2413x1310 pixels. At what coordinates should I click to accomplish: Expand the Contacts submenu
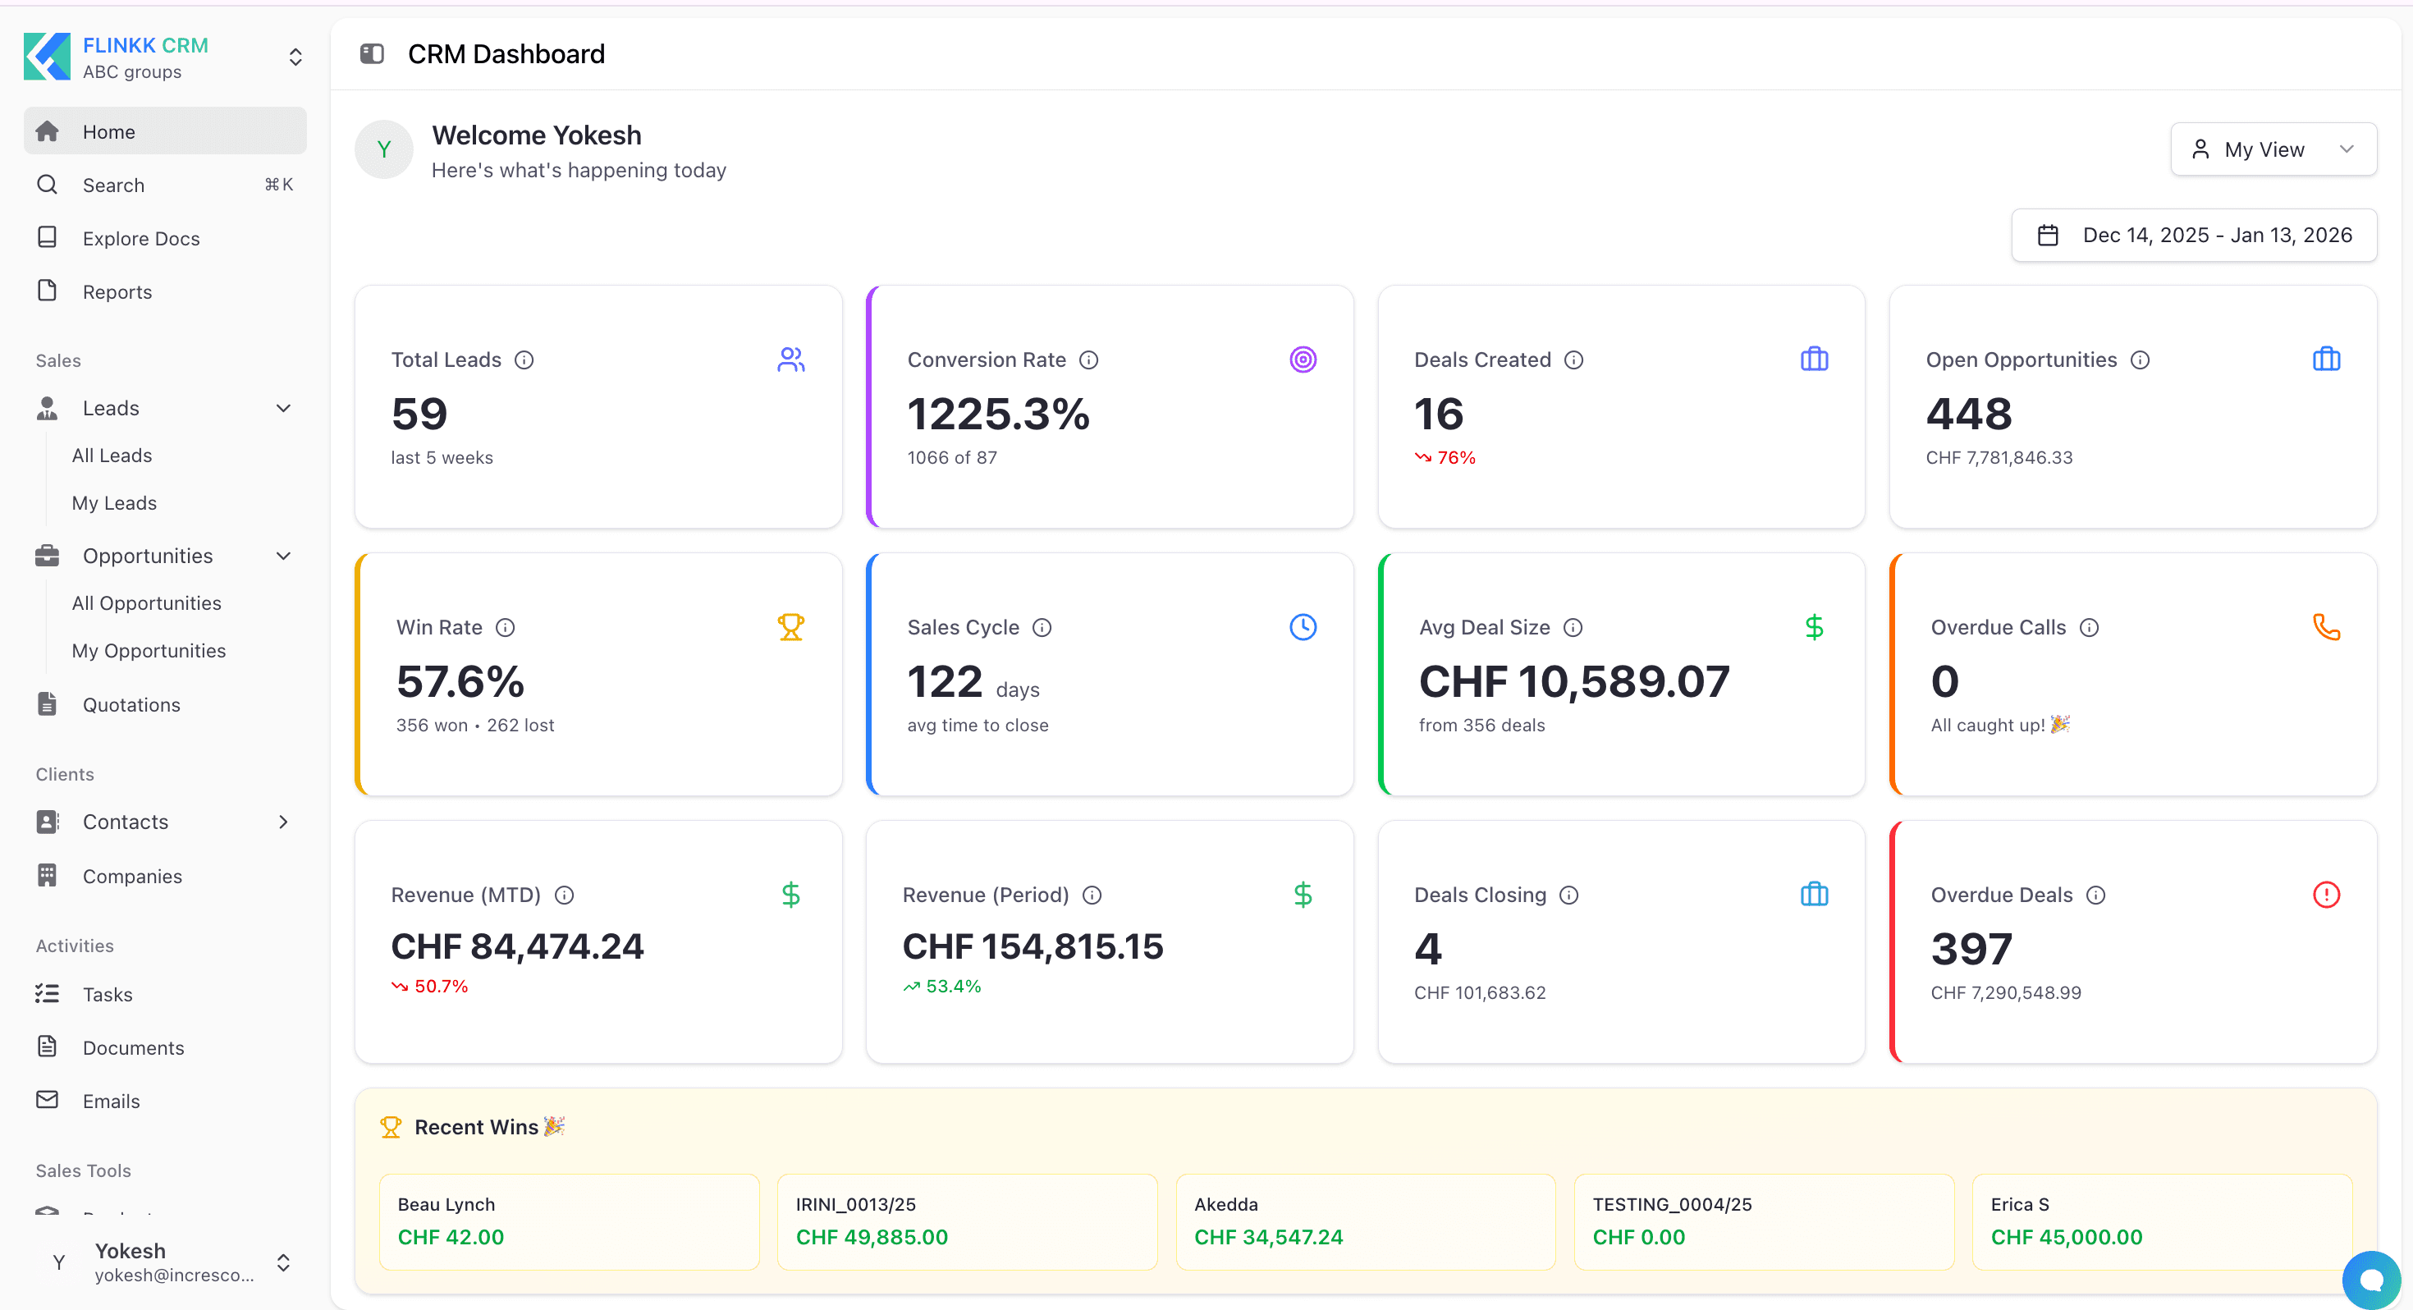tap(283, 822)
